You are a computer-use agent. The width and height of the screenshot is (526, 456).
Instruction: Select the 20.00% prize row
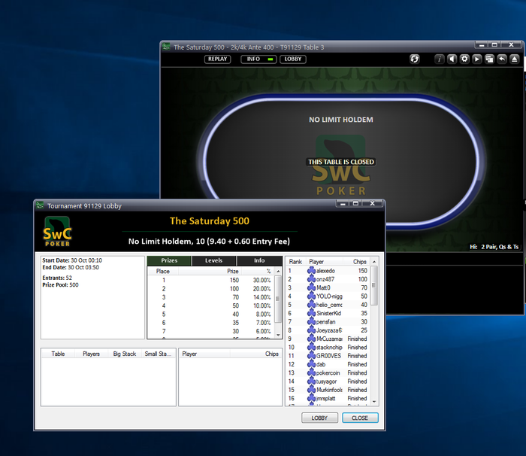(x=211, y=288)
